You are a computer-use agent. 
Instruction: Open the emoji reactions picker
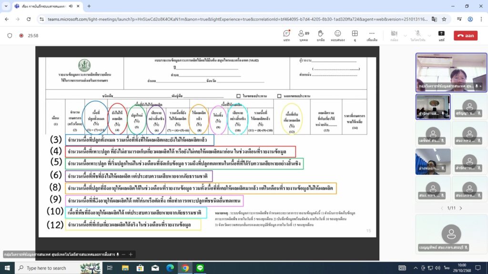[337, 36]
